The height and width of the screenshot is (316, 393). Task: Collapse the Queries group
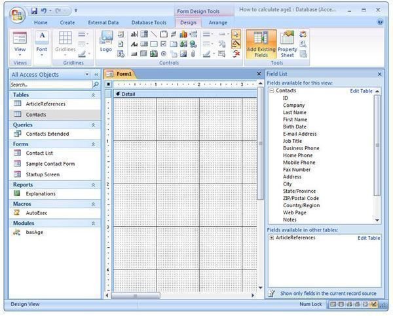point(93,125)
